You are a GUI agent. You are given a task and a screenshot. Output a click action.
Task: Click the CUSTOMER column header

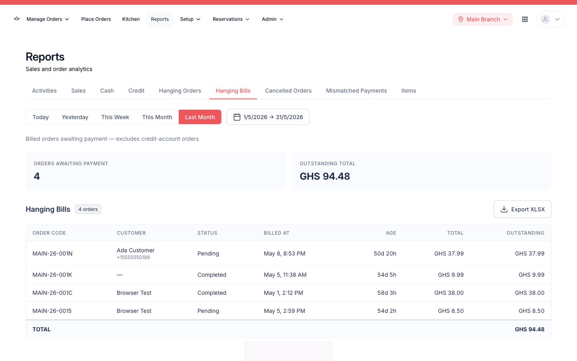[x=131, y=233]
